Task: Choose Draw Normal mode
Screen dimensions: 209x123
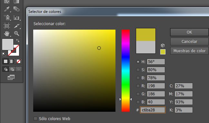Action: point(5,69)
